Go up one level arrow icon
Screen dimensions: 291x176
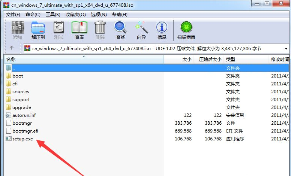[12, 48]
